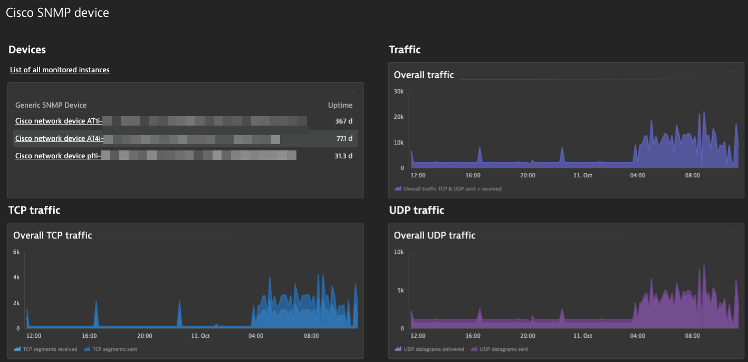This screenshot has width=748, height=362.
Task: Click the Uptime column header
Action: tap(340, 105)
